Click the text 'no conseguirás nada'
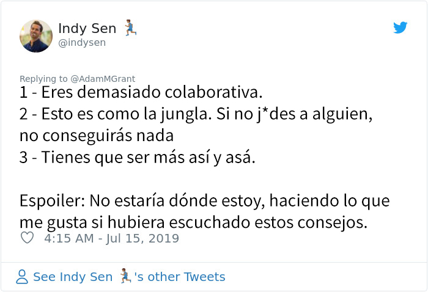The height and width of the screenshot is (292, 428). click(97, 134)
